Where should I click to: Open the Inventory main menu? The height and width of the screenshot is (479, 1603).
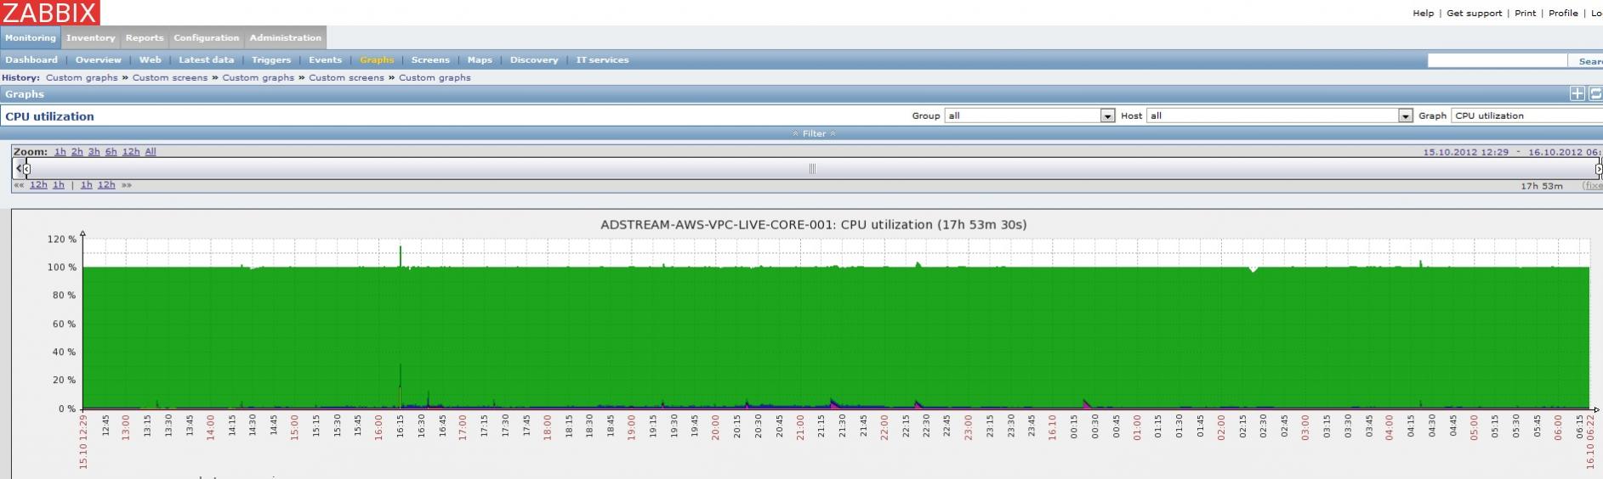[91, 37]
